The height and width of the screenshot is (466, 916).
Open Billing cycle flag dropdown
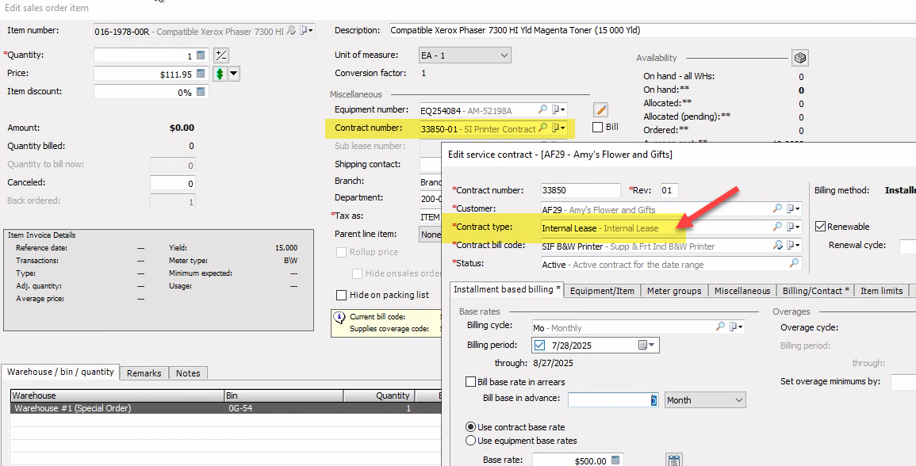[736, 327]
